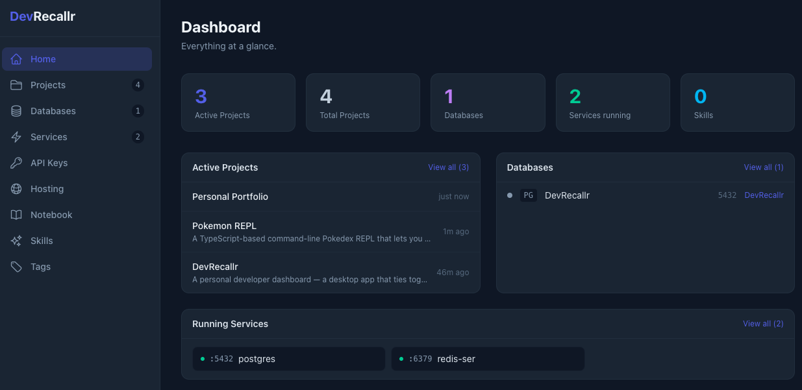Select the Skills sparkle icon
This screenshot has height=390, width=802.
point(15,241)
